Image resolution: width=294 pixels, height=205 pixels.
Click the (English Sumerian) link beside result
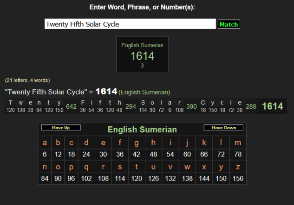pos(144,92)
